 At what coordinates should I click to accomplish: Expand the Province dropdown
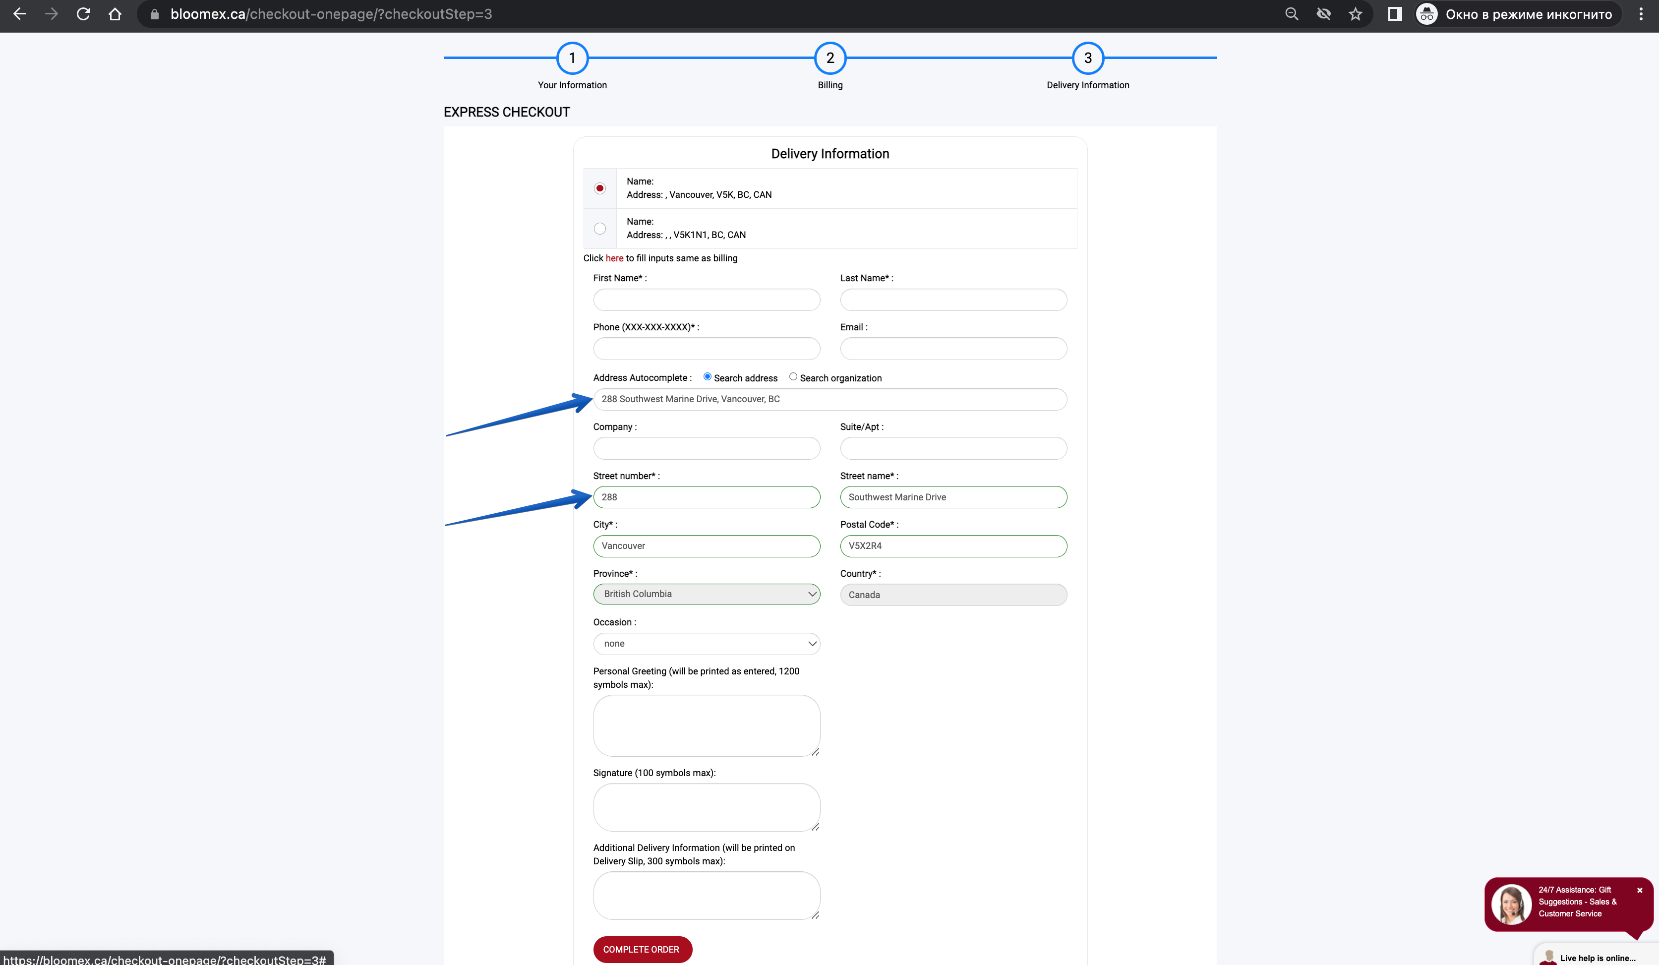pyautogui.click(x=707, y=594)
